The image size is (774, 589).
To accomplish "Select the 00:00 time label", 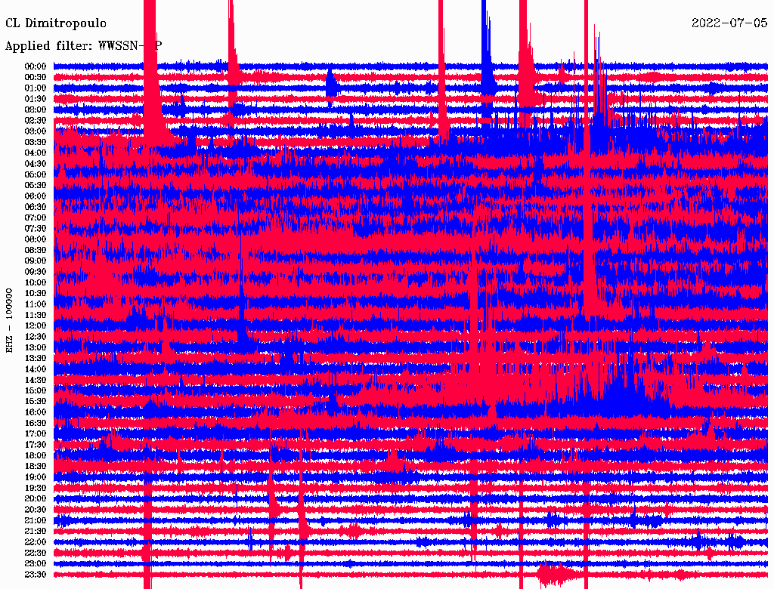I will click(36, 66).
